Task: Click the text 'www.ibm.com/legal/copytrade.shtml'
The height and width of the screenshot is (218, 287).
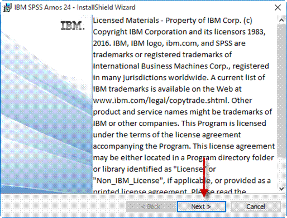Action: (x=160, y=101)
